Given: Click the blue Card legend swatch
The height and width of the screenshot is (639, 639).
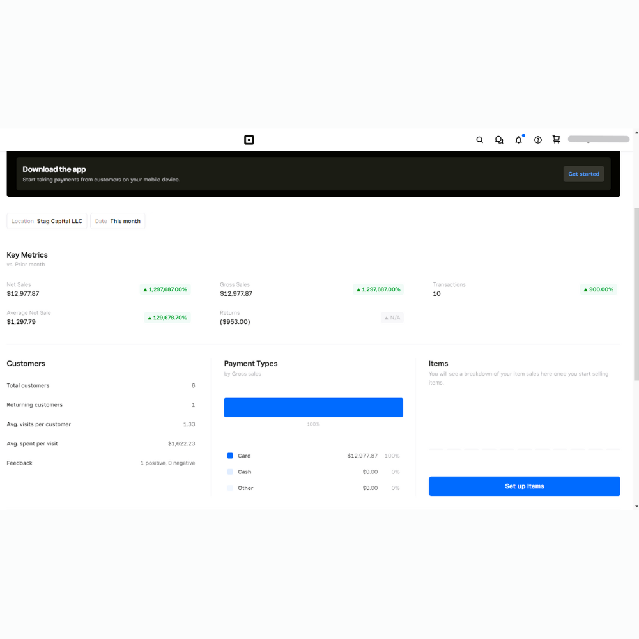Looking at the screenshot, I should (x=230, y=456).
